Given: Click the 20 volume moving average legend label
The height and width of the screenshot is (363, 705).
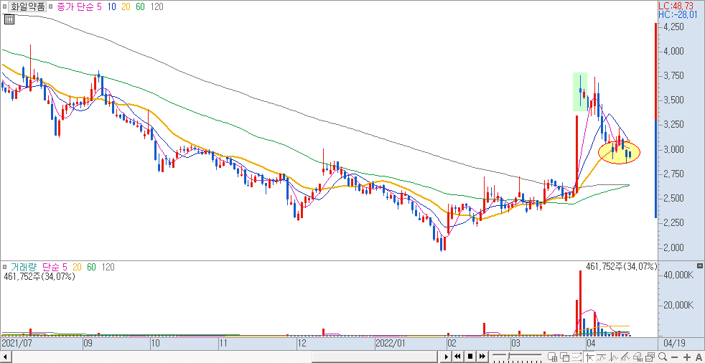Looking at the screenshot, I should coord(78,267).
